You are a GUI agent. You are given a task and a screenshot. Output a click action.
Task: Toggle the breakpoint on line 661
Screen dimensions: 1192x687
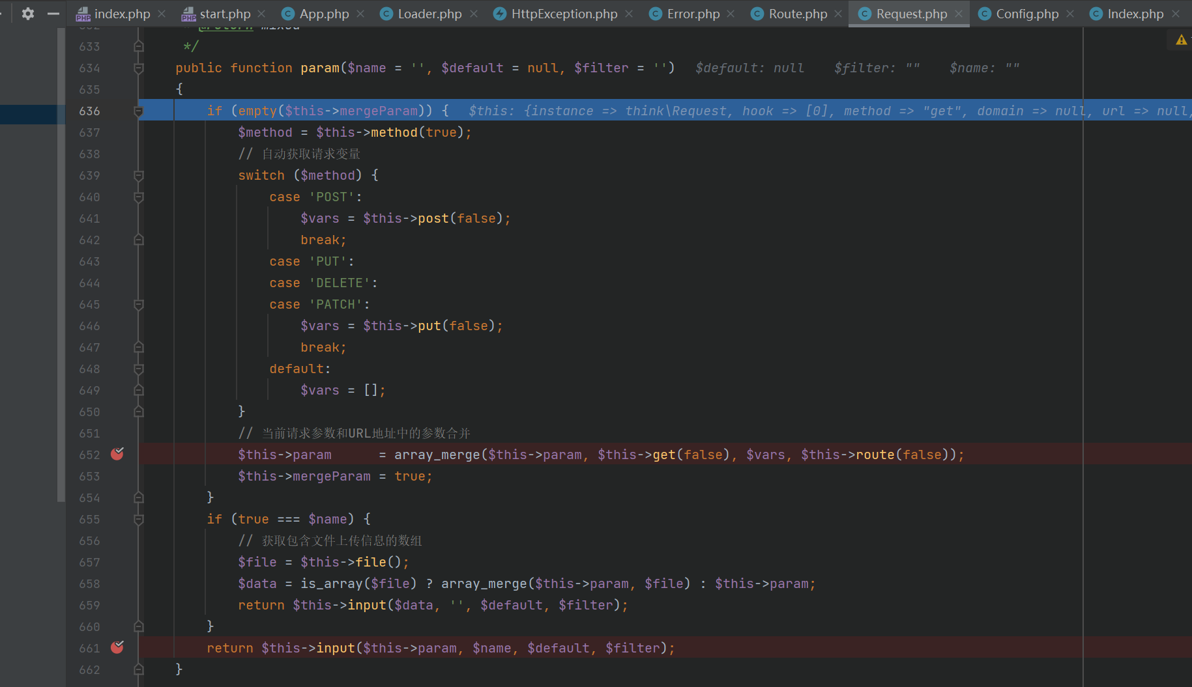coord(117,647)
